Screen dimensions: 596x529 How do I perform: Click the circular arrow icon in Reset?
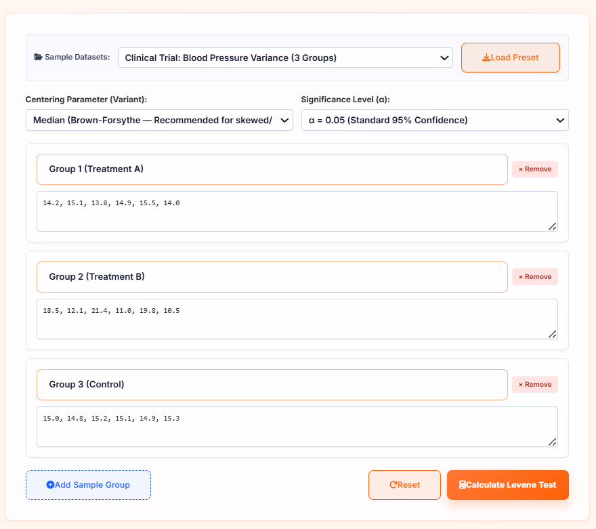point(393,484)
